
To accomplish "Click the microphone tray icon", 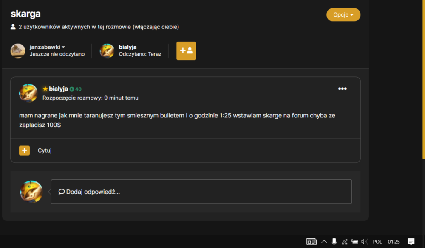I will click(334, 242).
